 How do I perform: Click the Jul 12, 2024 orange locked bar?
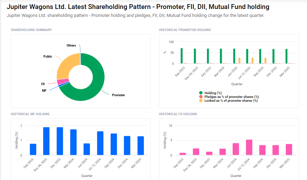click(x=252, y=61)
